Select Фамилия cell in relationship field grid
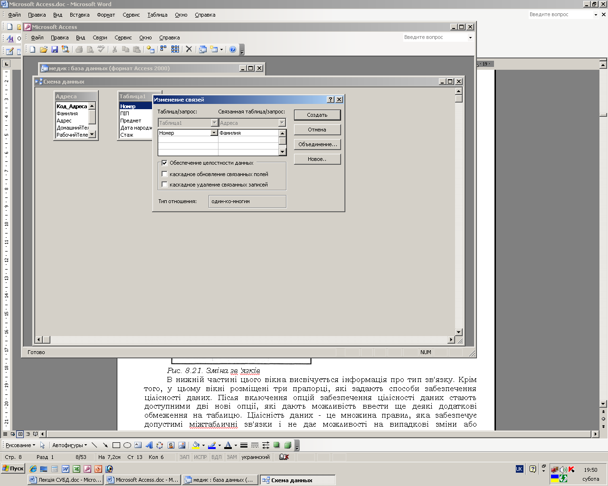Image resolution: width=608 pixels, height=486 pixels. pyautogui.click(x=248, y=133)
